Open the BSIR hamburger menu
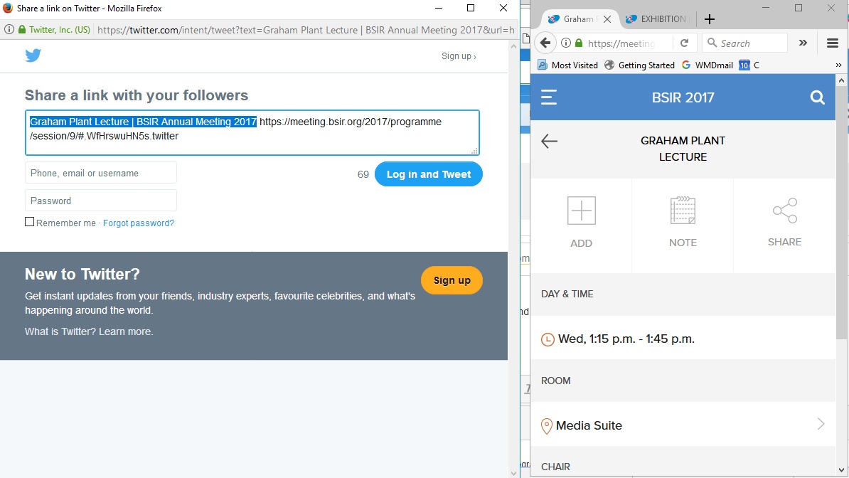Screen dimensions: 849x478 (548, 97)
